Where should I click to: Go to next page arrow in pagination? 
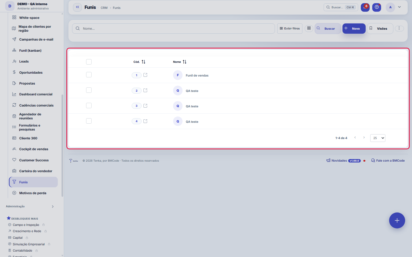[364, 138]
